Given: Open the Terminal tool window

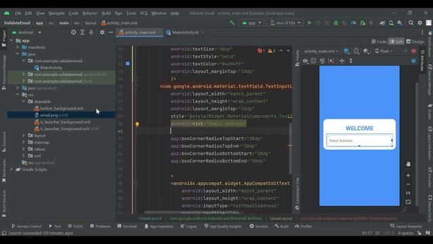Looking at the screenshot, I should [127, 226].
